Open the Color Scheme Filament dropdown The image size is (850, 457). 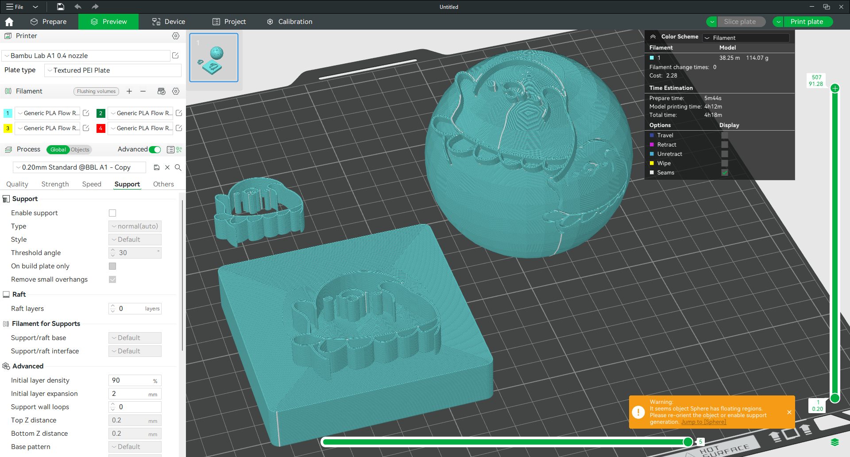tap(746, 38)
